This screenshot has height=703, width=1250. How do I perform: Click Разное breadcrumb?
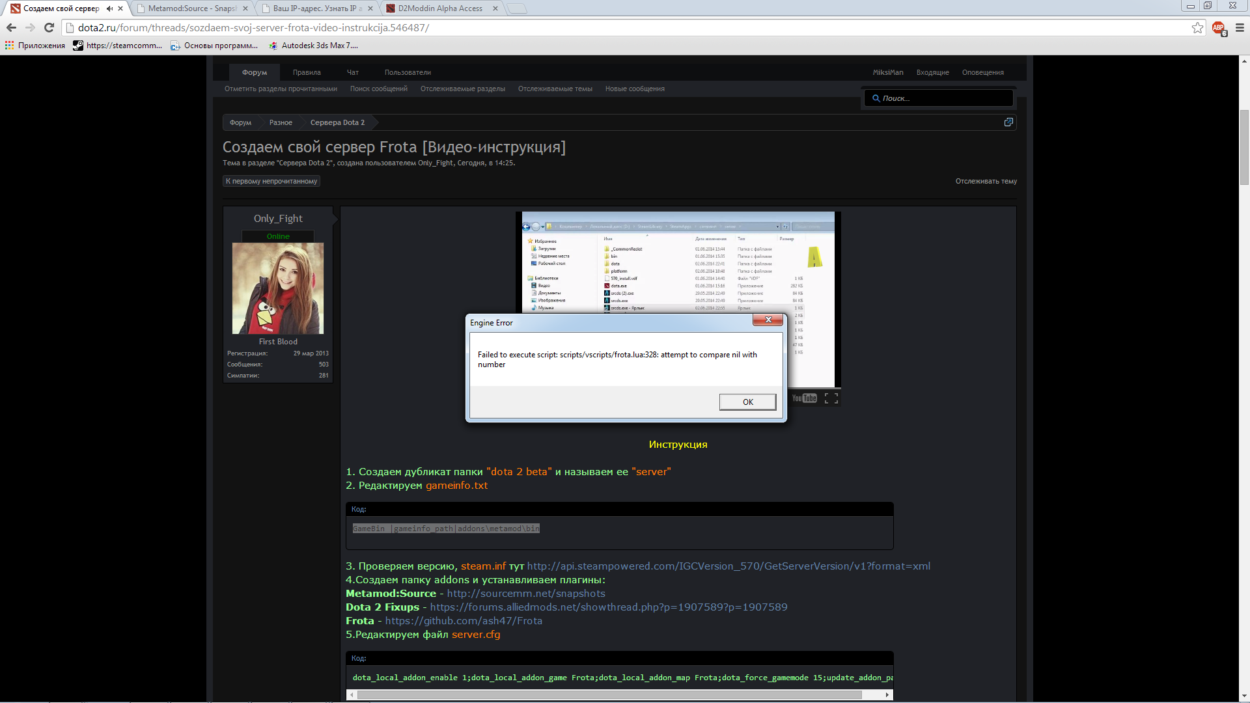(281, 122)
